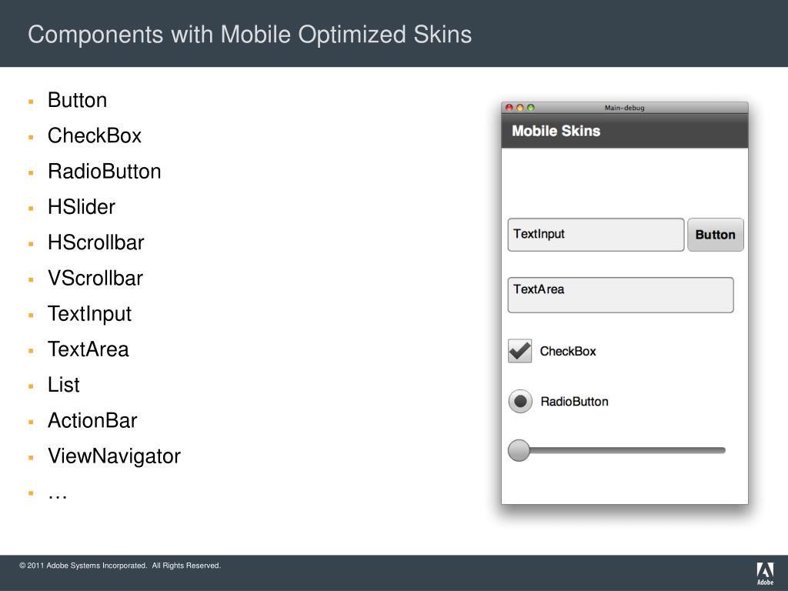Click the slide heading Components with Mobile Optimized Skins

(x=250, y=35)
